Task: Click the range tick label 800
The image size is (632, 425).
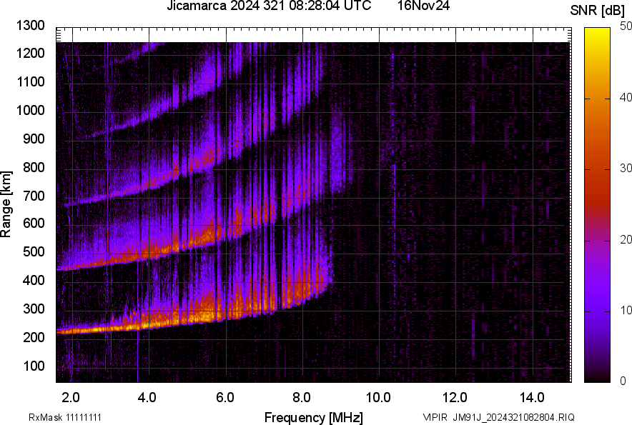Action: coord(34,168)
